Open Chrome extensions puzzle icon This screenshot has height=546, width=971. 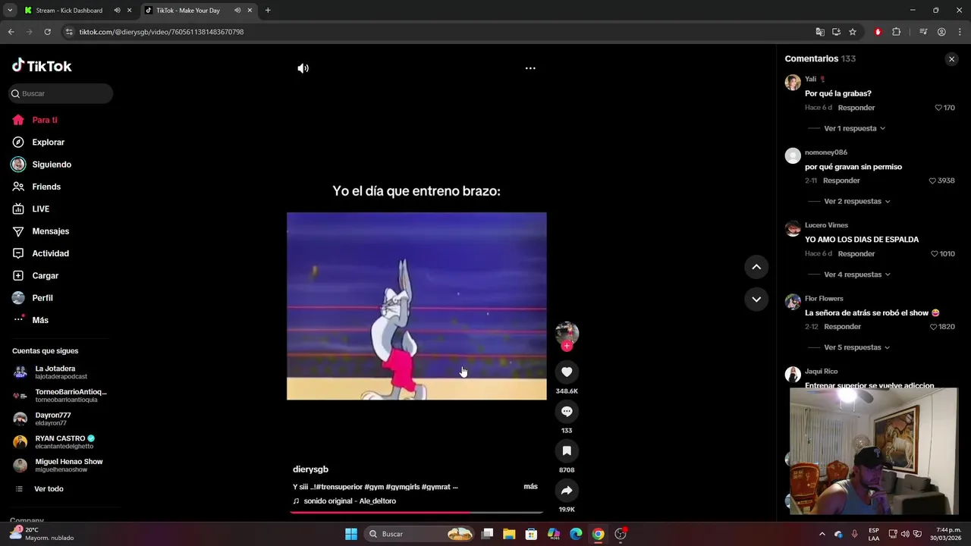click(x=896, y=32)
